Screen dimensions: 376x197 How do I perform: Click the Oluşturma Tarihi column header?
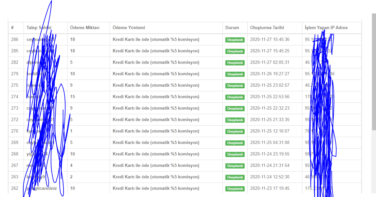tap(267, 27)
